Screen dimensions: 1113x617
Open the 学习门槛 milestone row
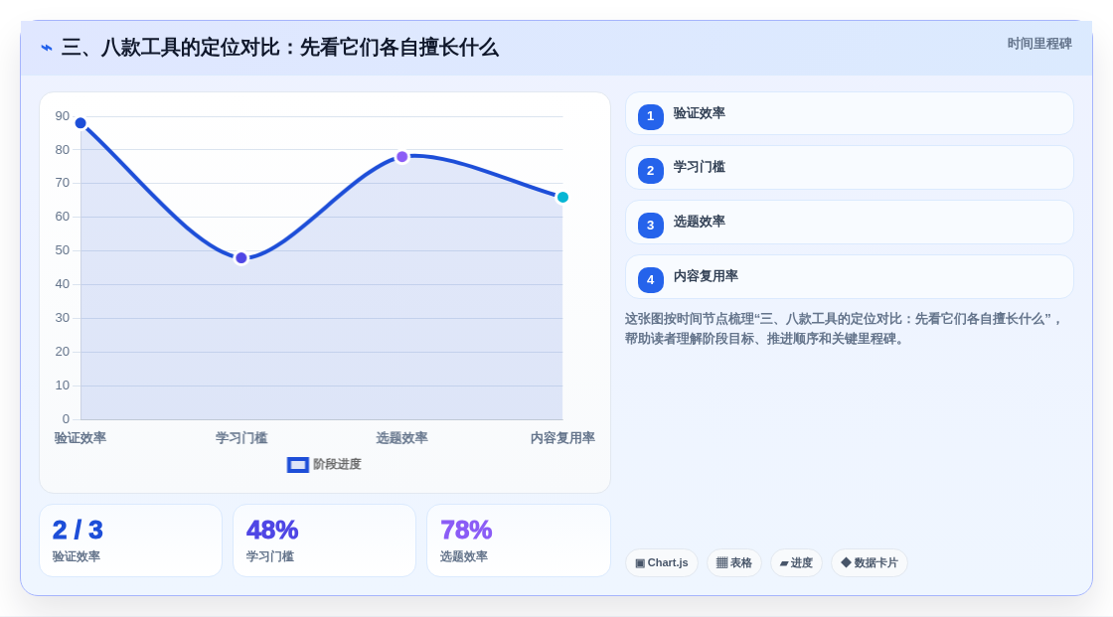click(849, 168)
